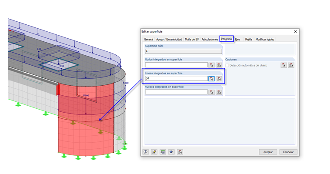Screen dimensions: 330x174
Task: Open the Apoyo / Excentricidad tab
Action: pyautogui.click(x=169, y=40)
